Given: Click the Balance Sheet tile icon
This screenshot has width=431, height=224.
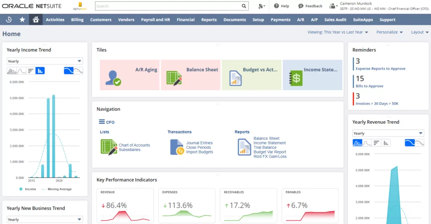Looking at the screenshot, I should 174,78.
